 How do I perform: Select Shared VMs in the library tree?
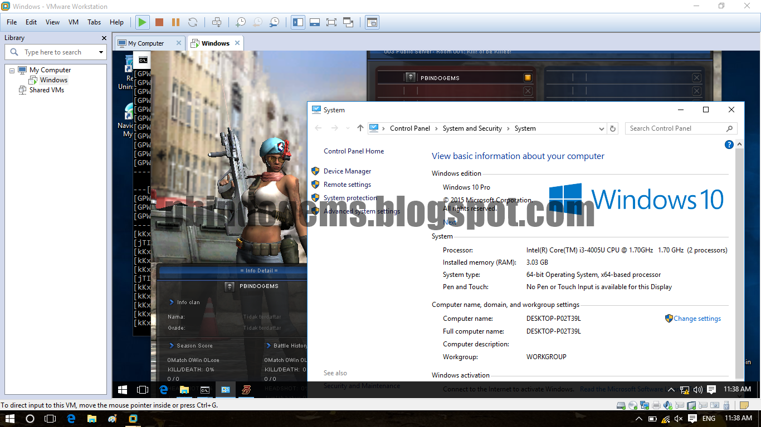pyautogui.click(x=47, y=90)
